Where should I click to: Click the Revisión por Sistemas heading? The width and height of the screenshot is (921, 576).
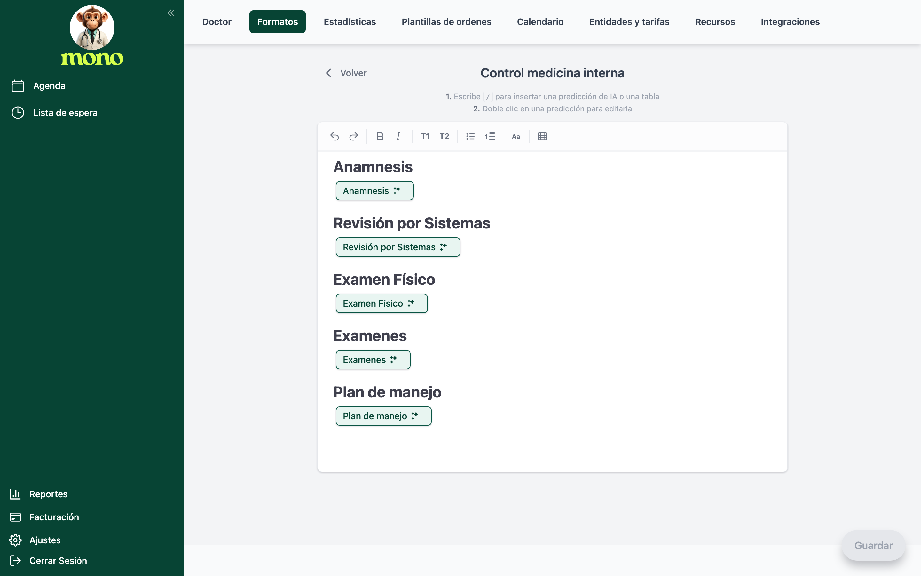click(x=411, y=223)
